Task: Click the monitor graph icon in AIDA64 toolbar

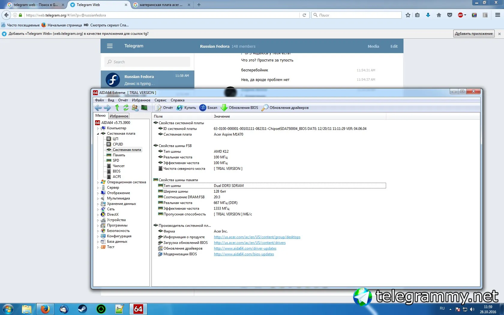Action: [x=144, y=108]
